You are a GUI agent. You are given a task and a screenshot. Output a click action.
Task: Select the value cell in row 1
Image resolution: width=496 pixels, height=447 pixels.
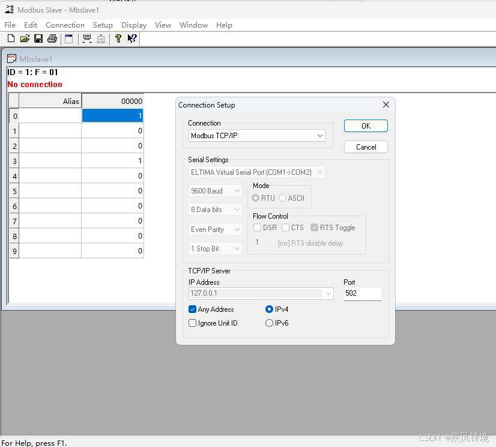[113, 131]
